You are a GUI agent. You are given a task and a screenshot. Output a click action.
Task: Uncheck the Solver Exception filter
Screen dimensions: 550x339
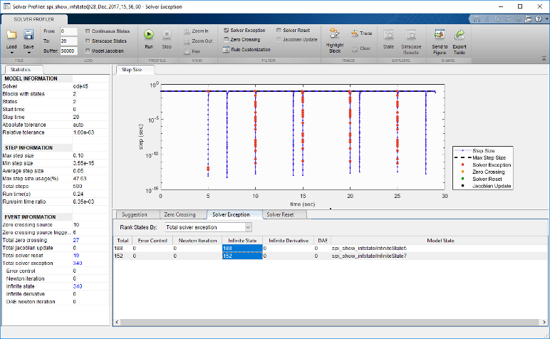(227, 31)
